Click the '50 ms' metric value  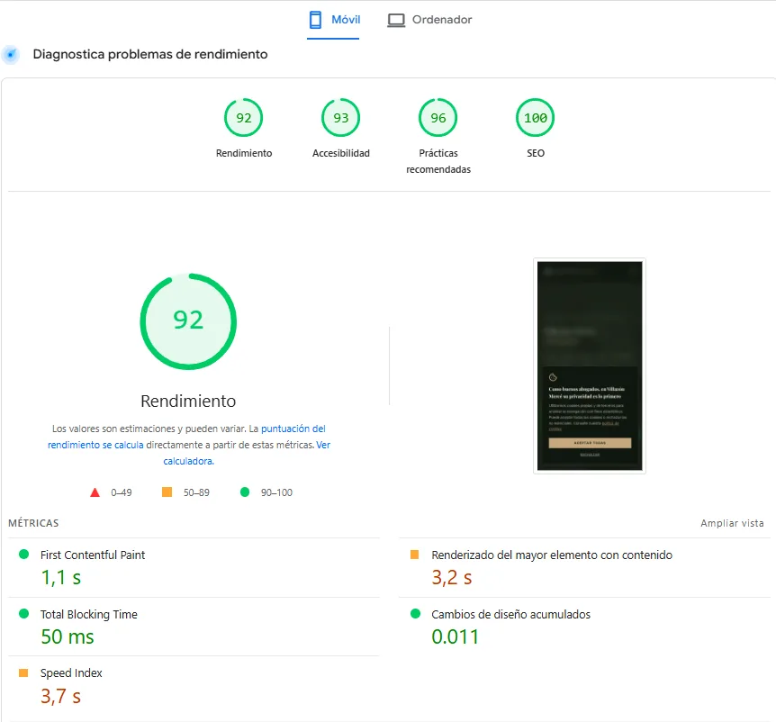(68, 636)
